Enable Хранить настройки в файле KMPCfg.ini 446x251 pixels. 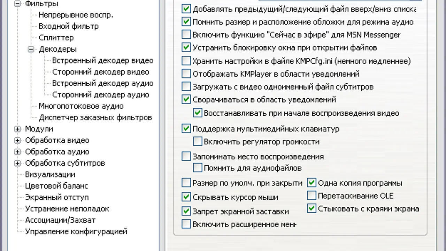point(186,61)
